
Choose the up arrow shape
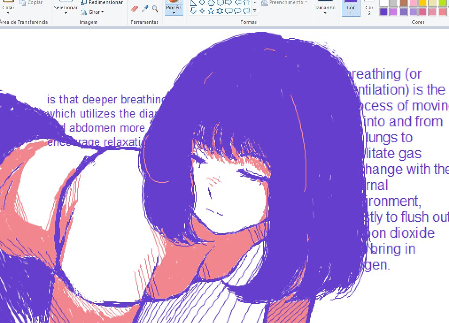click(247, 3)
